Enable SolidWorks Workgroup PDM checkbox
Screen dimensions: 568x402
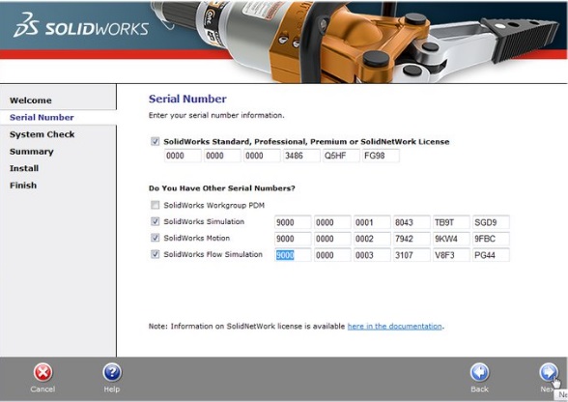(155, 205)
